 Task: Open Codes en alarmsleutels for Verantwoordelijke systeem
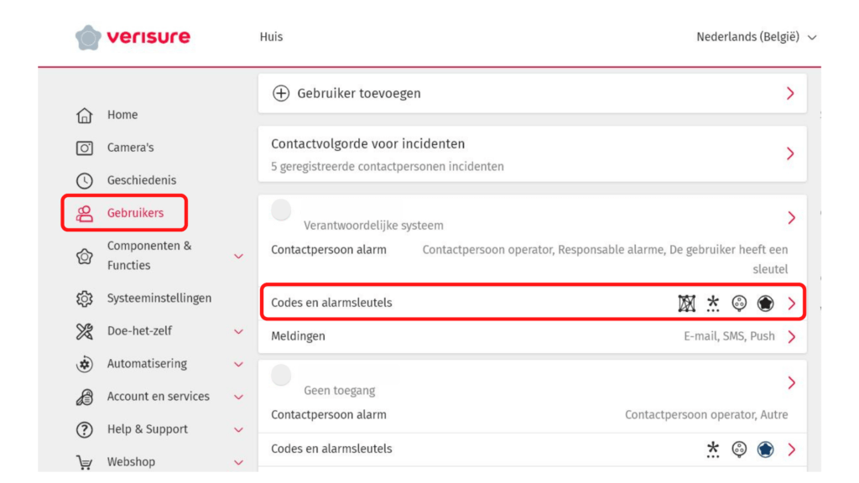[x=532, y=303]
